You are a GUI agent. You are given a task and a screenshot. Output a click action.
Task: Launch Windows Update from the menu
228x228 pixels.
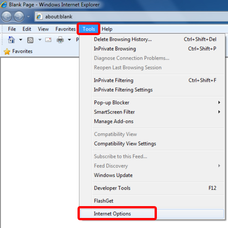(152, 175)
